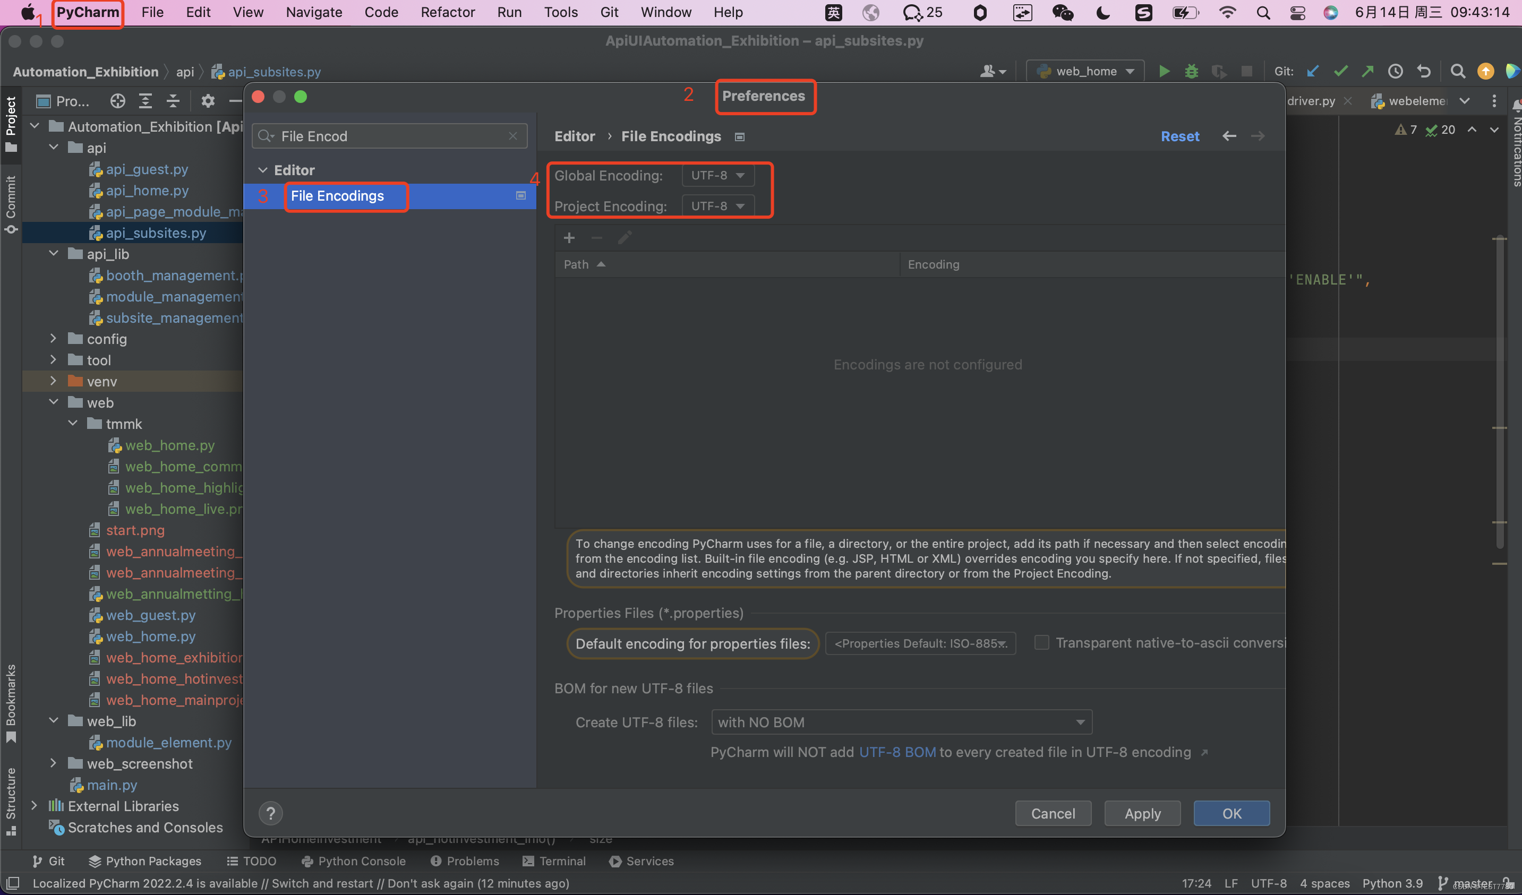The image size is (1522, 895).
Task: Click the Git commit checkmark icon
Action: pos(1340,71)
